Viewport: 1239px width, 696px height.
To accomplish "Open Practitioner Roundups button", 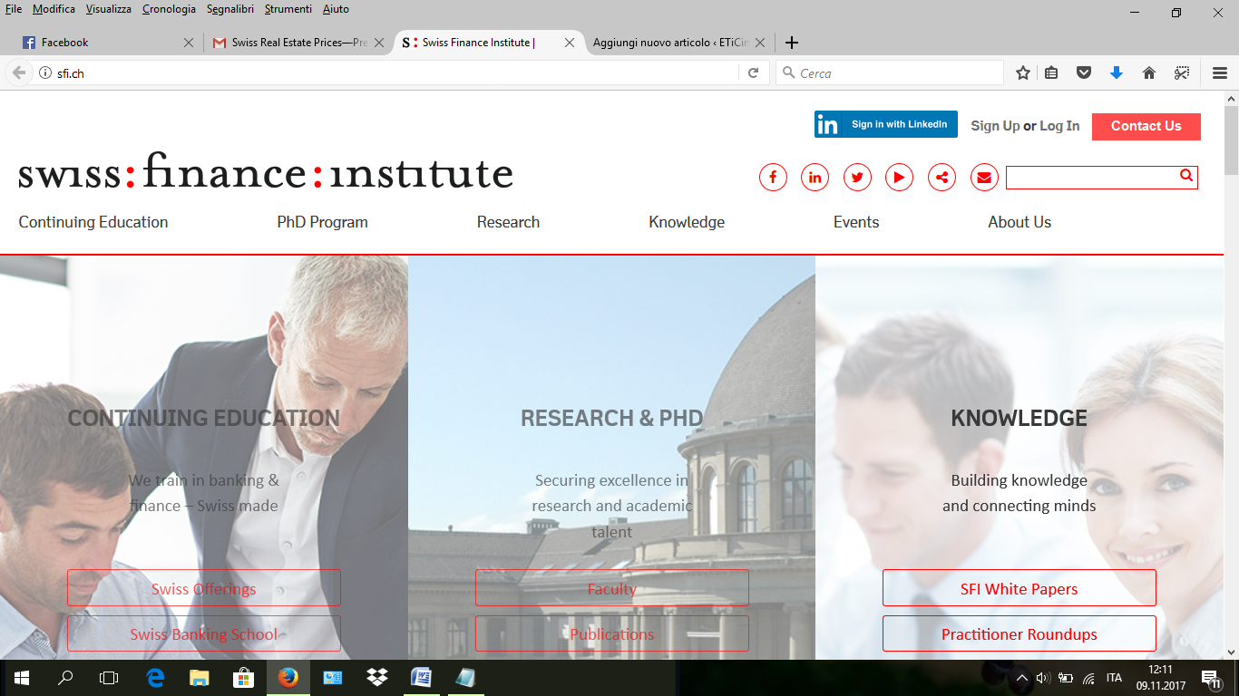I will [x=1019, y=634].
